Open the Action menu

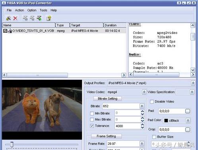[x=19, y=10]
